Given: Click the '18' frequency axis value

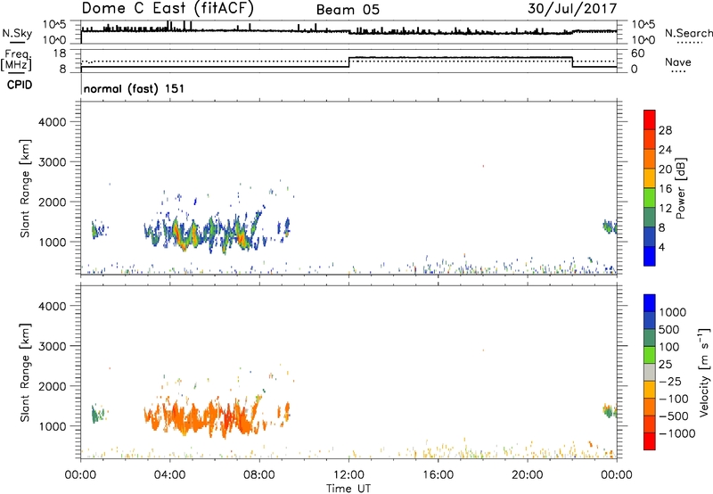Looking at the screenshot, I should tap(60, 54).
